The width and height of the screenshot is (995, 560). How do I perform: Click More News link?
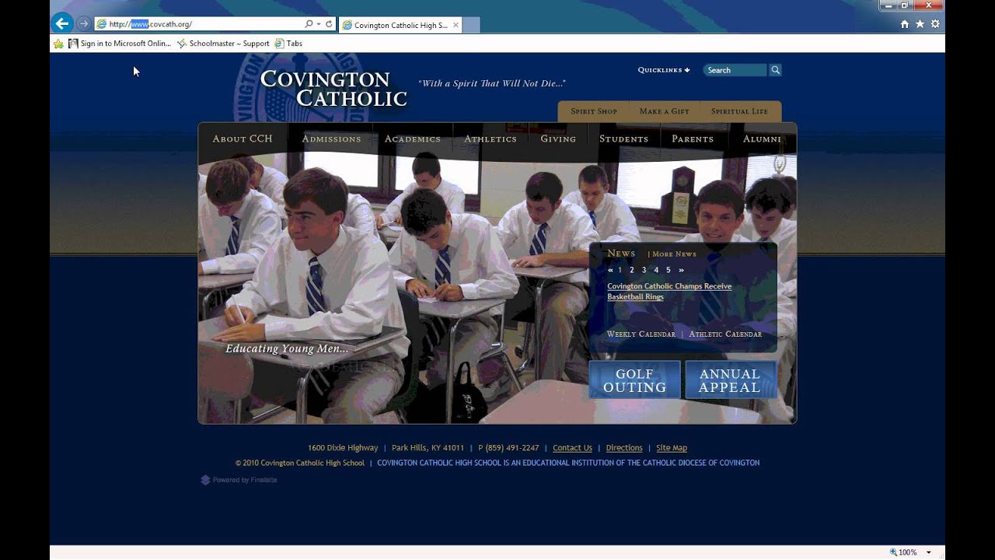click(674, 254)
